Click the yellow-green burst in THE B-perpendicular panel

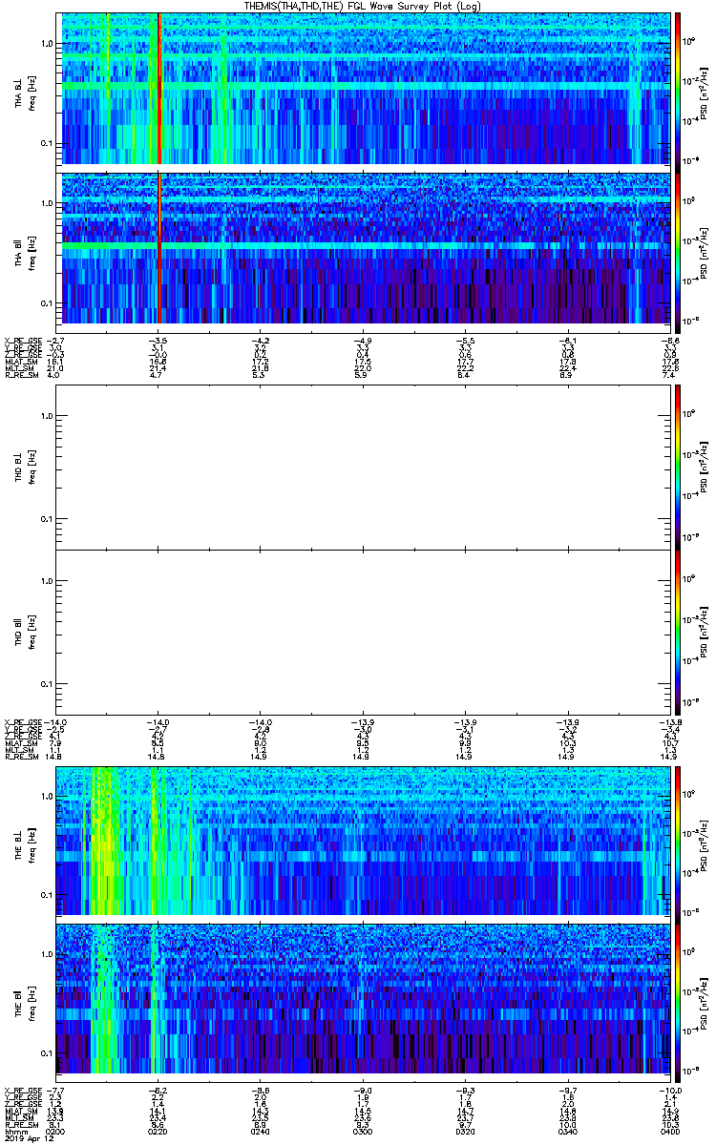103,841
